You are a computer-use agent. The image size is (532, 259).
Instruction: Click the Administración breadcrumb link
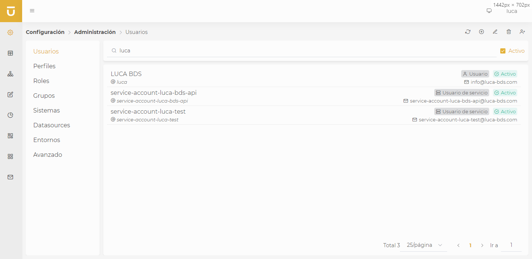pyautogui.click(x=95, y=32)
